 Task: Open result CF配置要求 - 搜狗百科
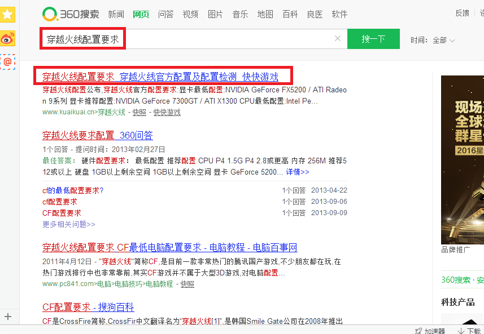[x=88, y=307]
